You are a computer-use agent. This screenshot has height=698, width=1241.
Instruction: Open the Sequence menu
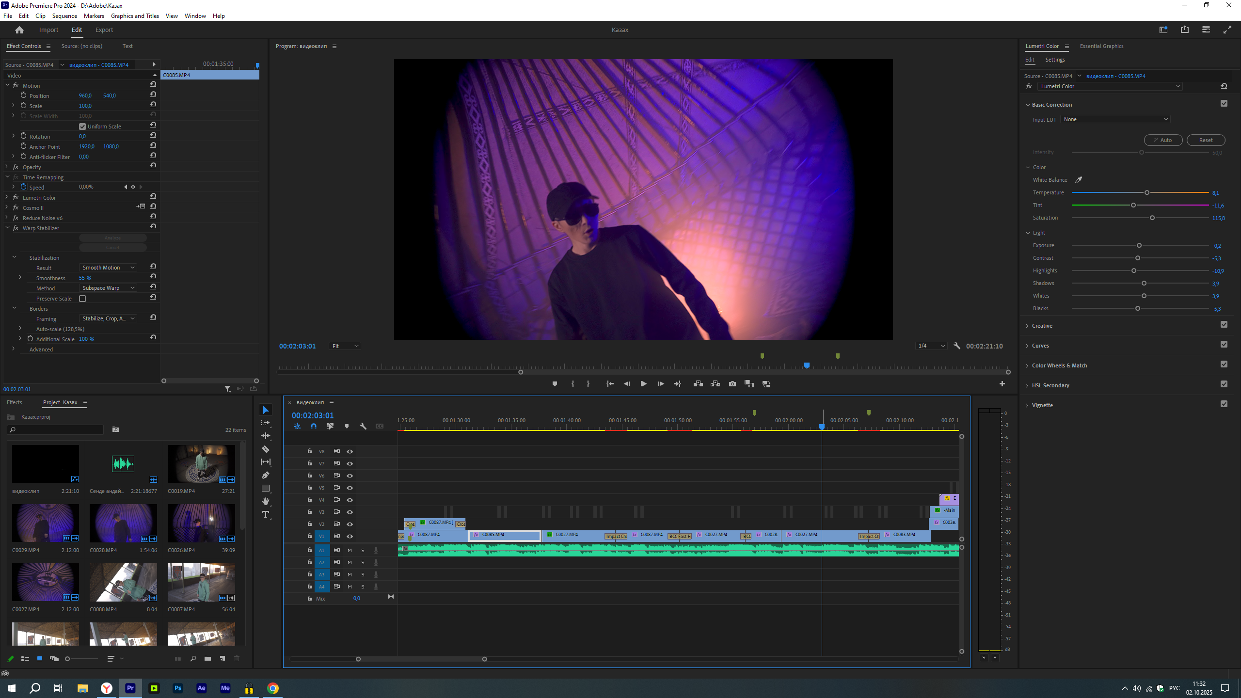(64, 16)
